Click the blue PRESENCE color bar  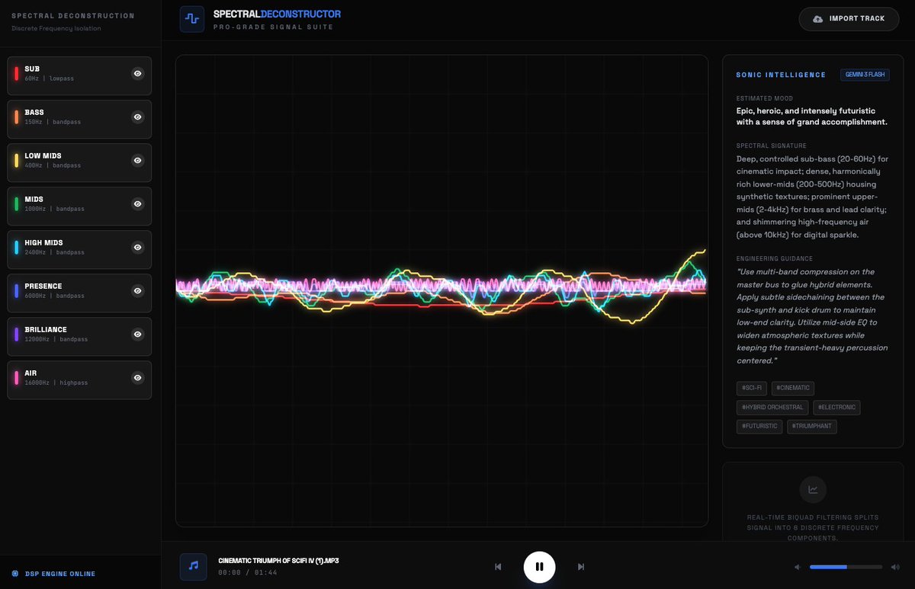pos(17,290)
